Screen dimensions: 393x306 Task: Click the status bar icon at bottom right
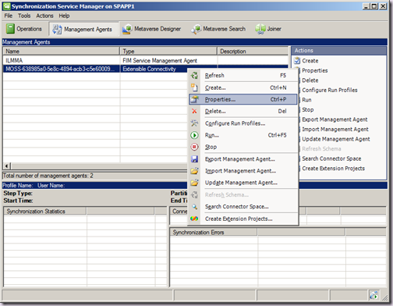pos(374,295)
